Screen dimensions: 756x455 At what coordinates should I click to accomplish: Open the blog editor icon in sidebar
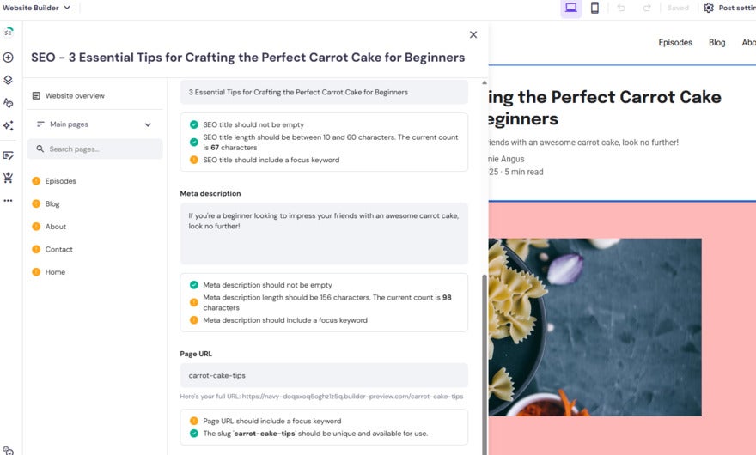click(x=8, y=155)
